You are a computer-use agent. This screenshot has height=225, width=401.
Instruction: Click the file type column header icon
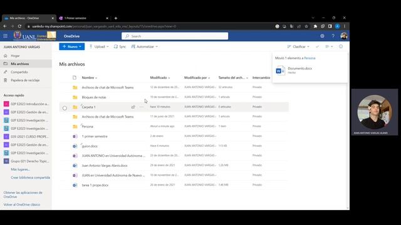click(75, 77)
